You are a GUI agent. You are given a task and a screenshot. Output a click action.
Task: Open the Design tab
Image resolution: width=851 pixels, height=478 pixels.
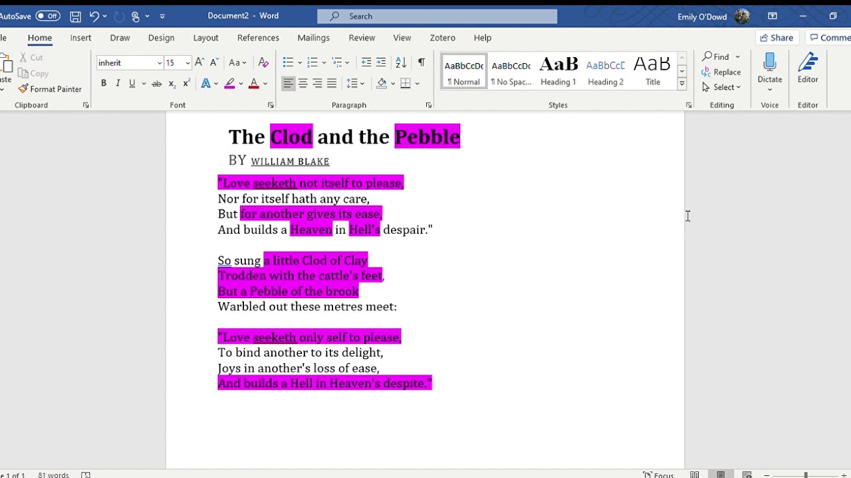click(x=161, y=38)
